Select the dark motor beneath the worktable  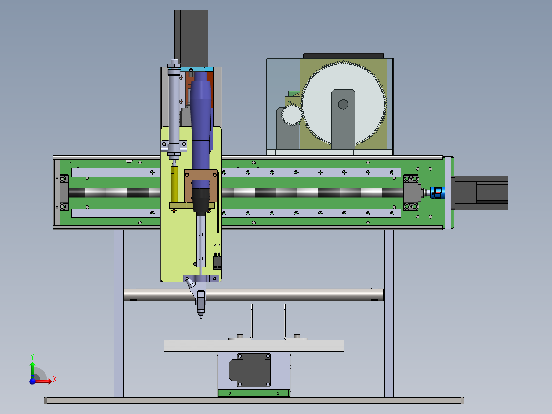(250, 370)
